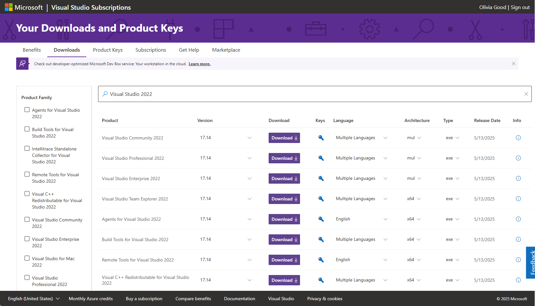Open keys for Visual Studio Community 2022
Image resolution: width=535 pixels, height=306 pixels.
(321, 138)
